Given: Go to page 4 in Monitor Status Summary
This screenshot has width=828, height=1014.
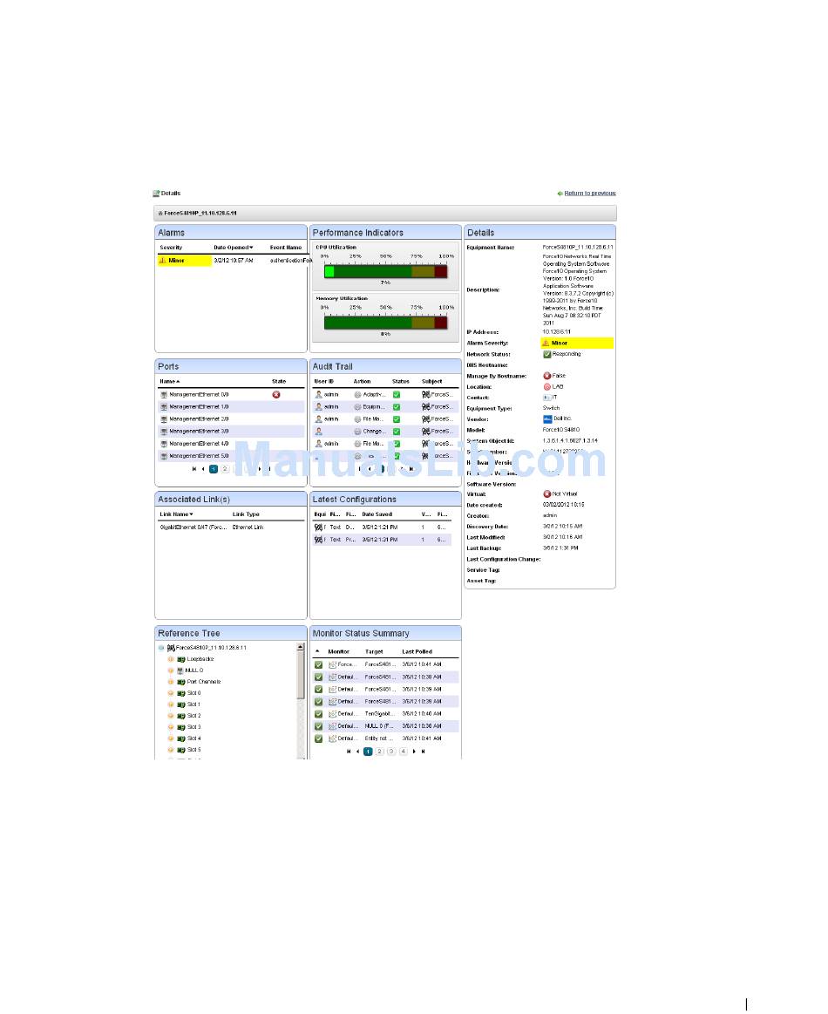Looking at the screenshot, I should (403, 751).
